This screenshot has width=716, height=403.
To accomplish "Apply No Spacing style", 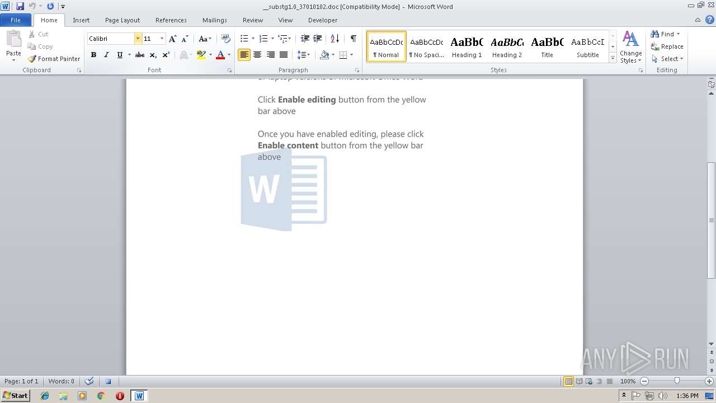I will (x=426, y=46).
